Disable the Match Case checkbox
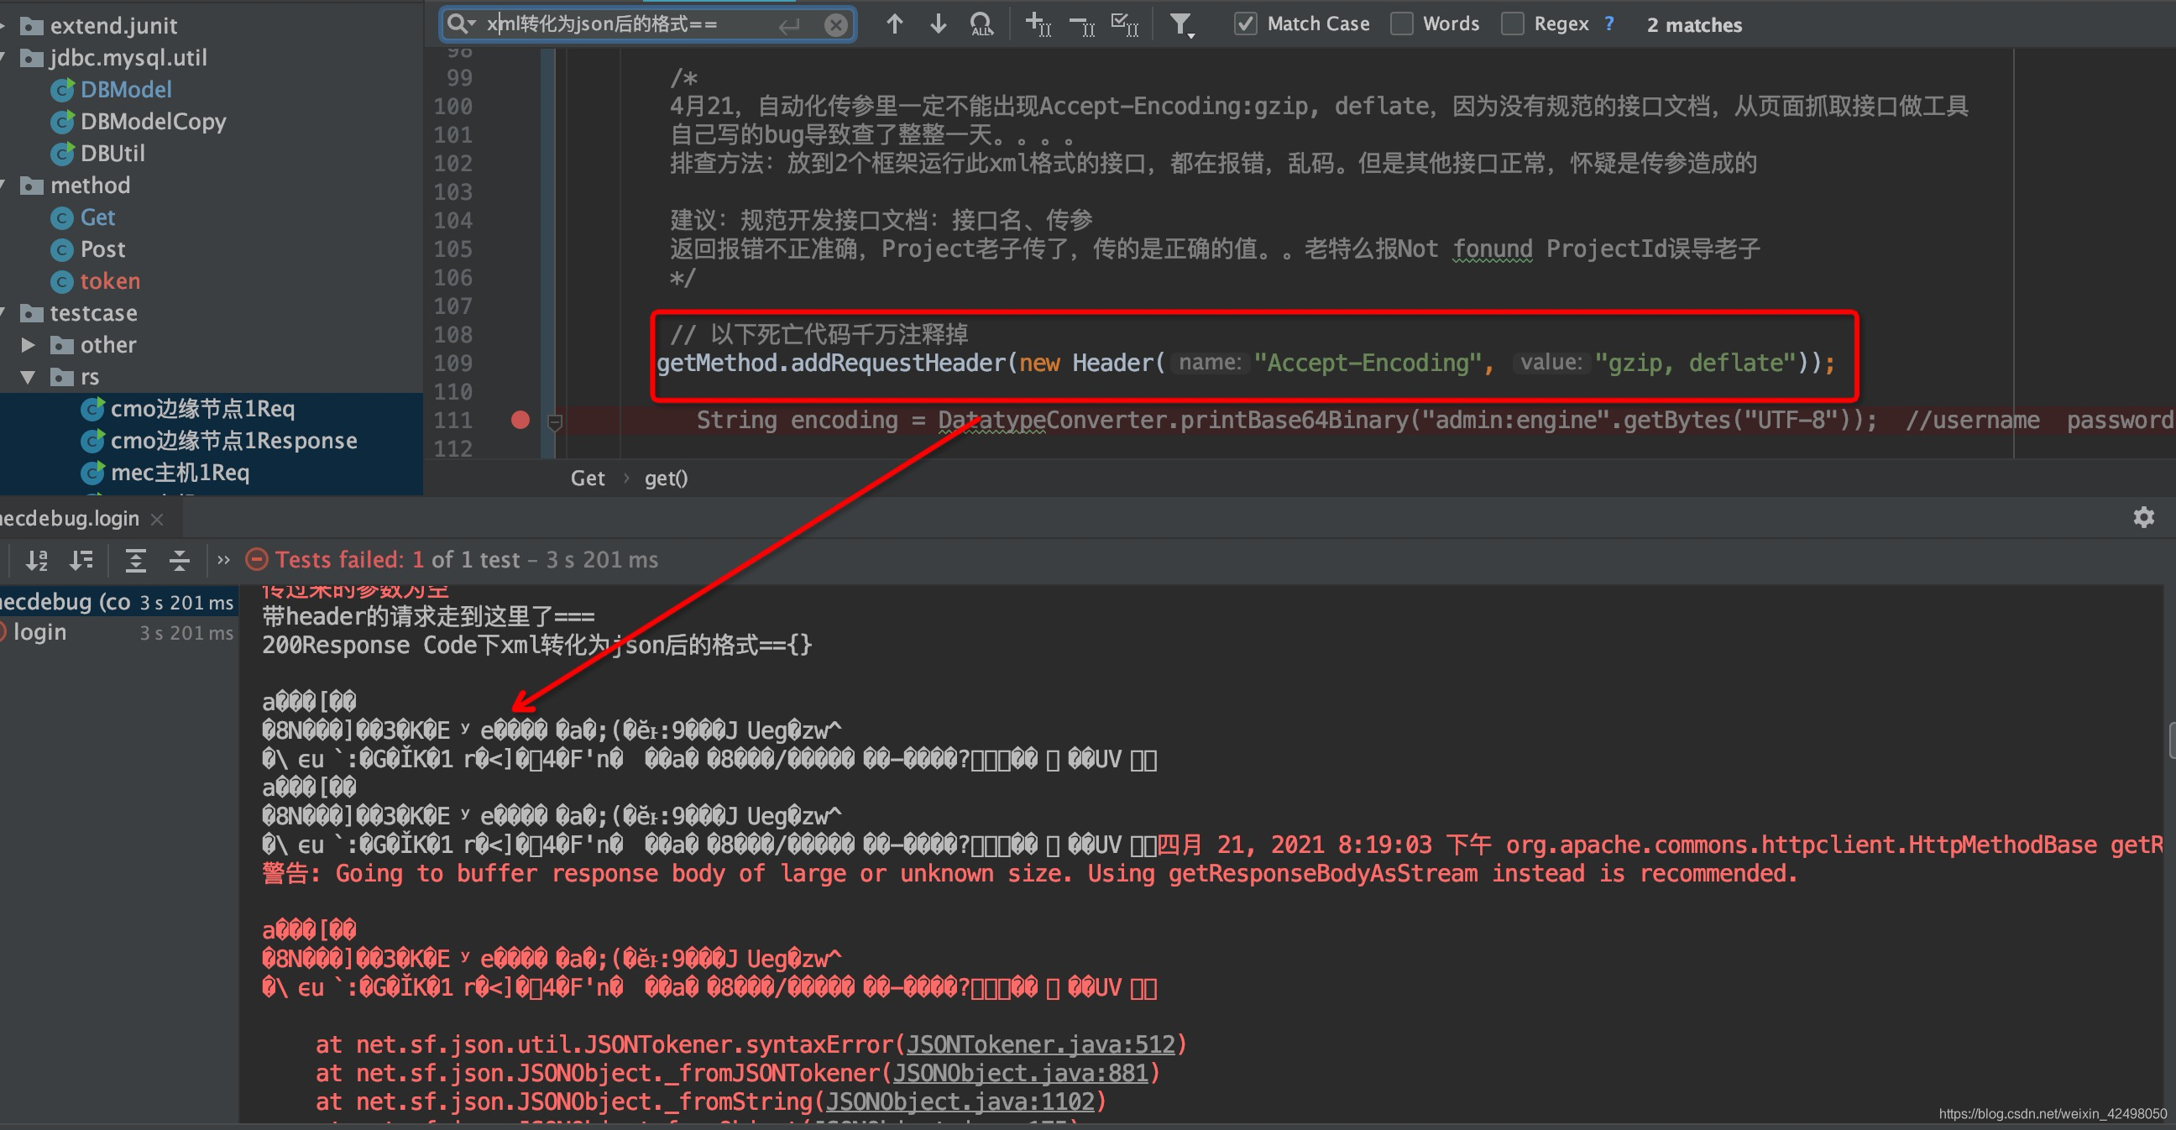Image resolution: width=2176 pixels, height=1130 pixels. tap(1245, 24)
